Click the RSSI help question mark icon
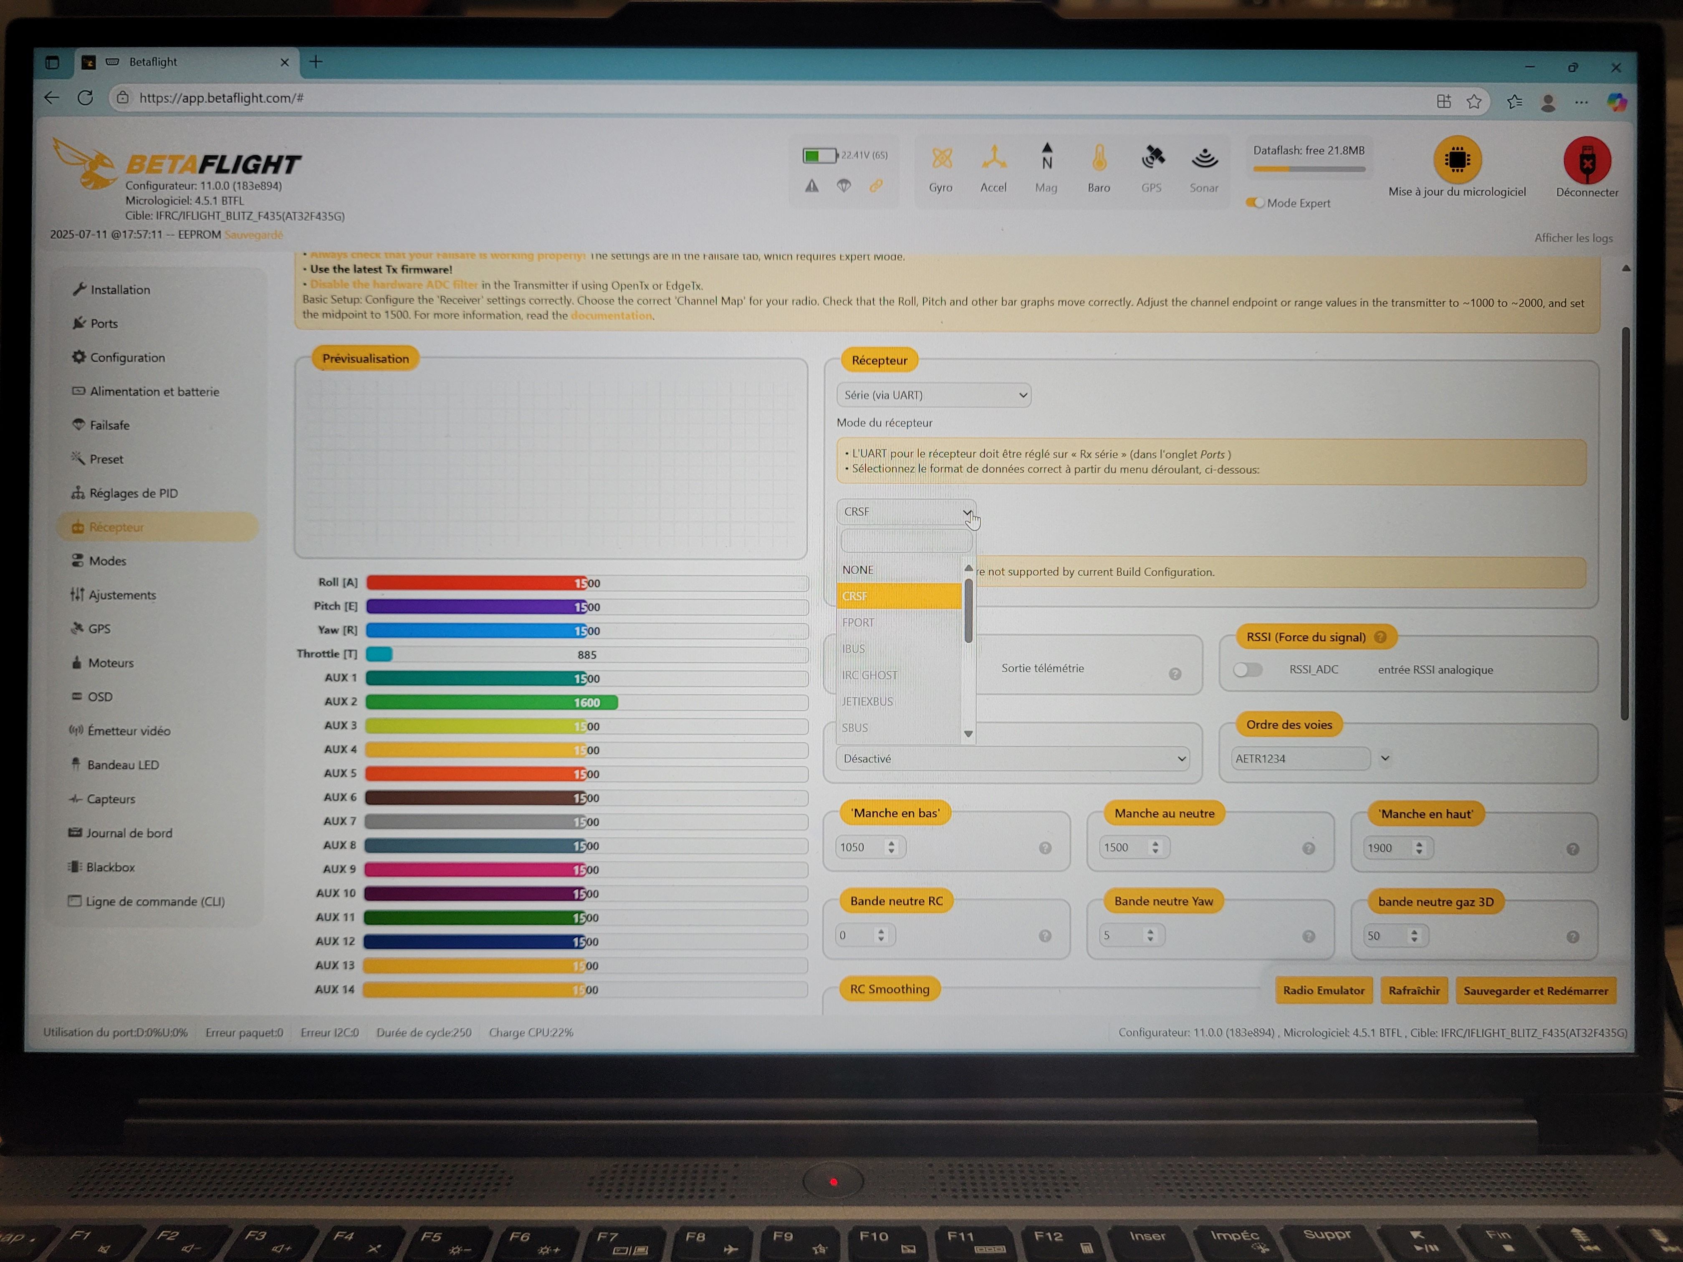Viewport: 1683px width, 1262px height. [x=1380, y=637]
